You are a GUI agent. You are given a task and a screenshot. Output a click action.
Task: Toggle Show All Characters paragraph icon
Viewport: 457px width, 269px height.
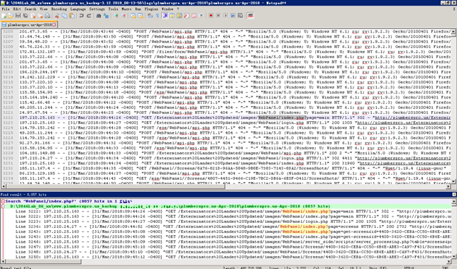coord(158,16)
